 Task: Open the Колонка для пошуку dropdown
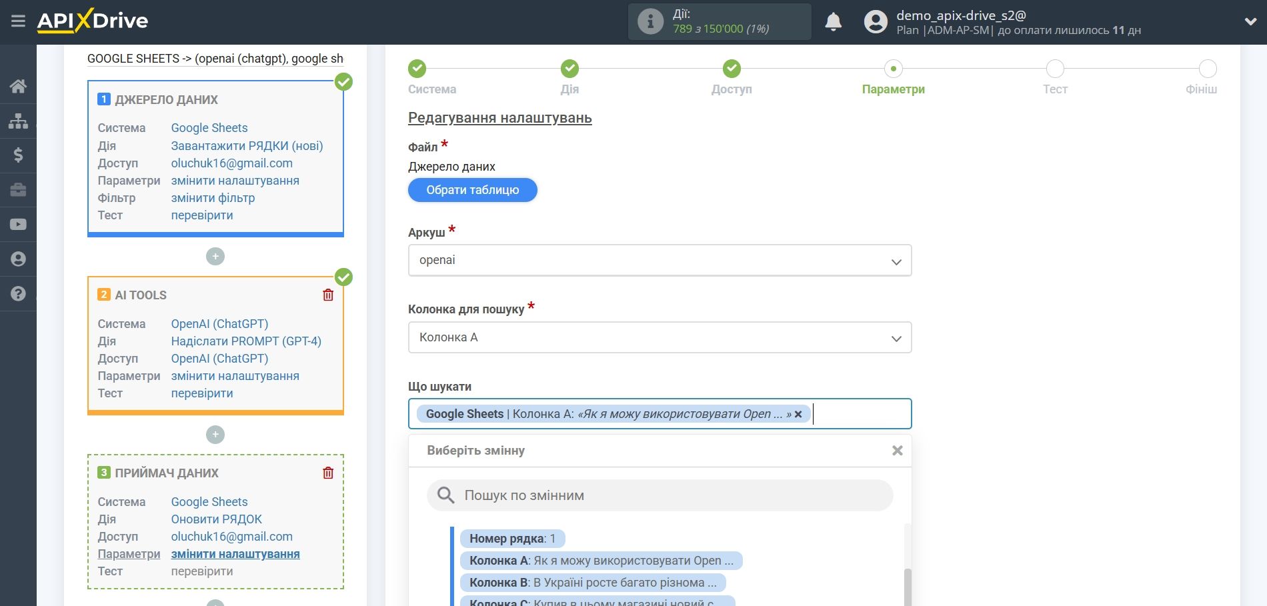tap(660, 338)
